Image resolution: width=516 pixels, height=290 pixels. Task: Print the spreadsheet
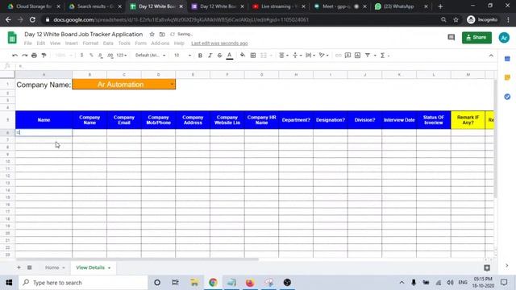coord(34,56)
